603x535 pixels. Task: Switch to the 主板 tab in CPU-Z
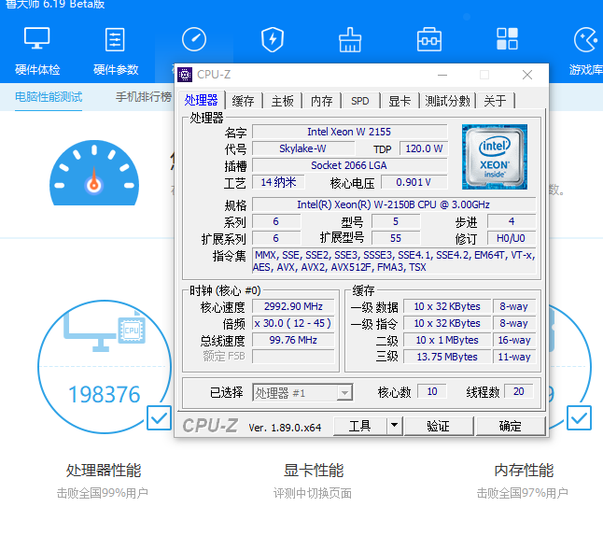point(282,101)
